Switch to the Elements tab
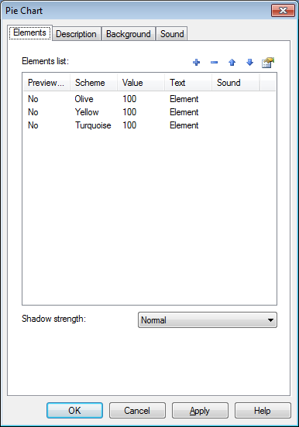Viewport: 299px width, 427px height. (x=29, y=32)
